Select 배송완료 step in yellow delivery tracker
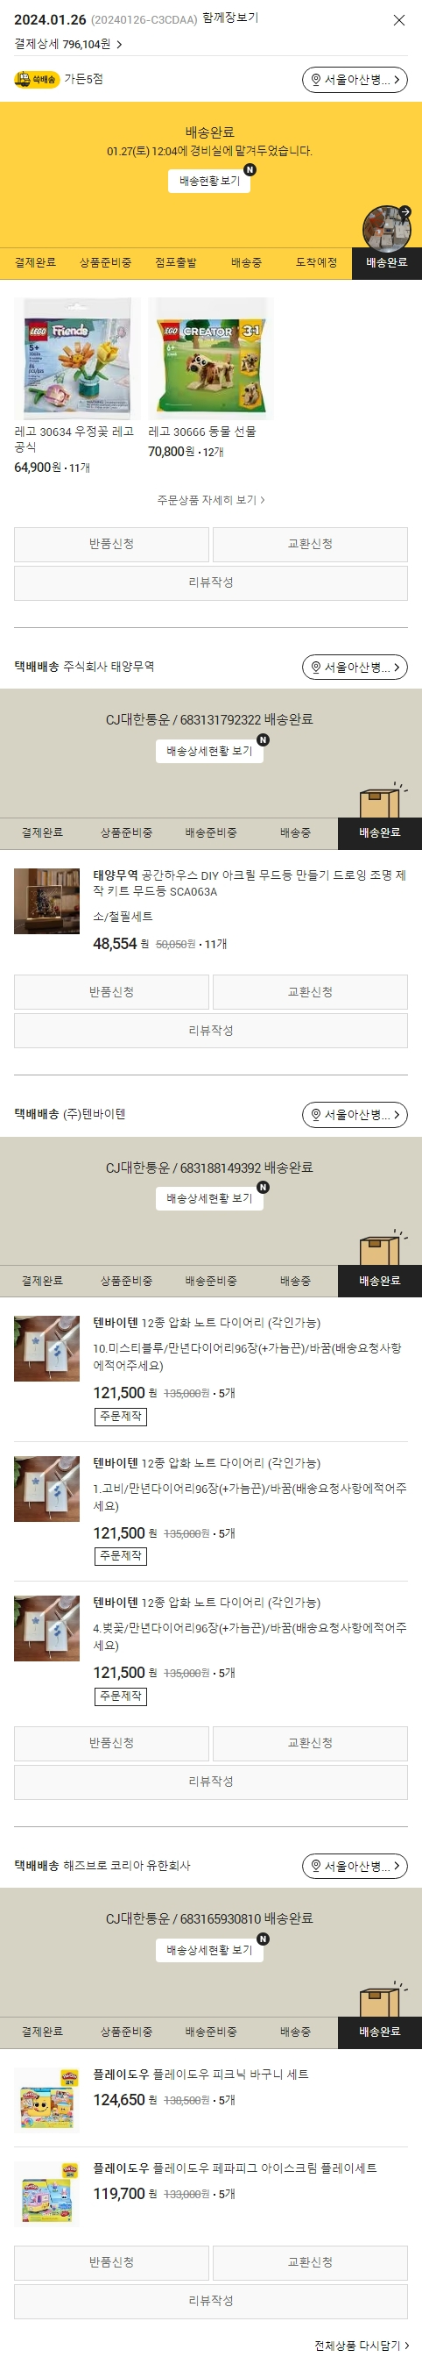 coord(386,262)
